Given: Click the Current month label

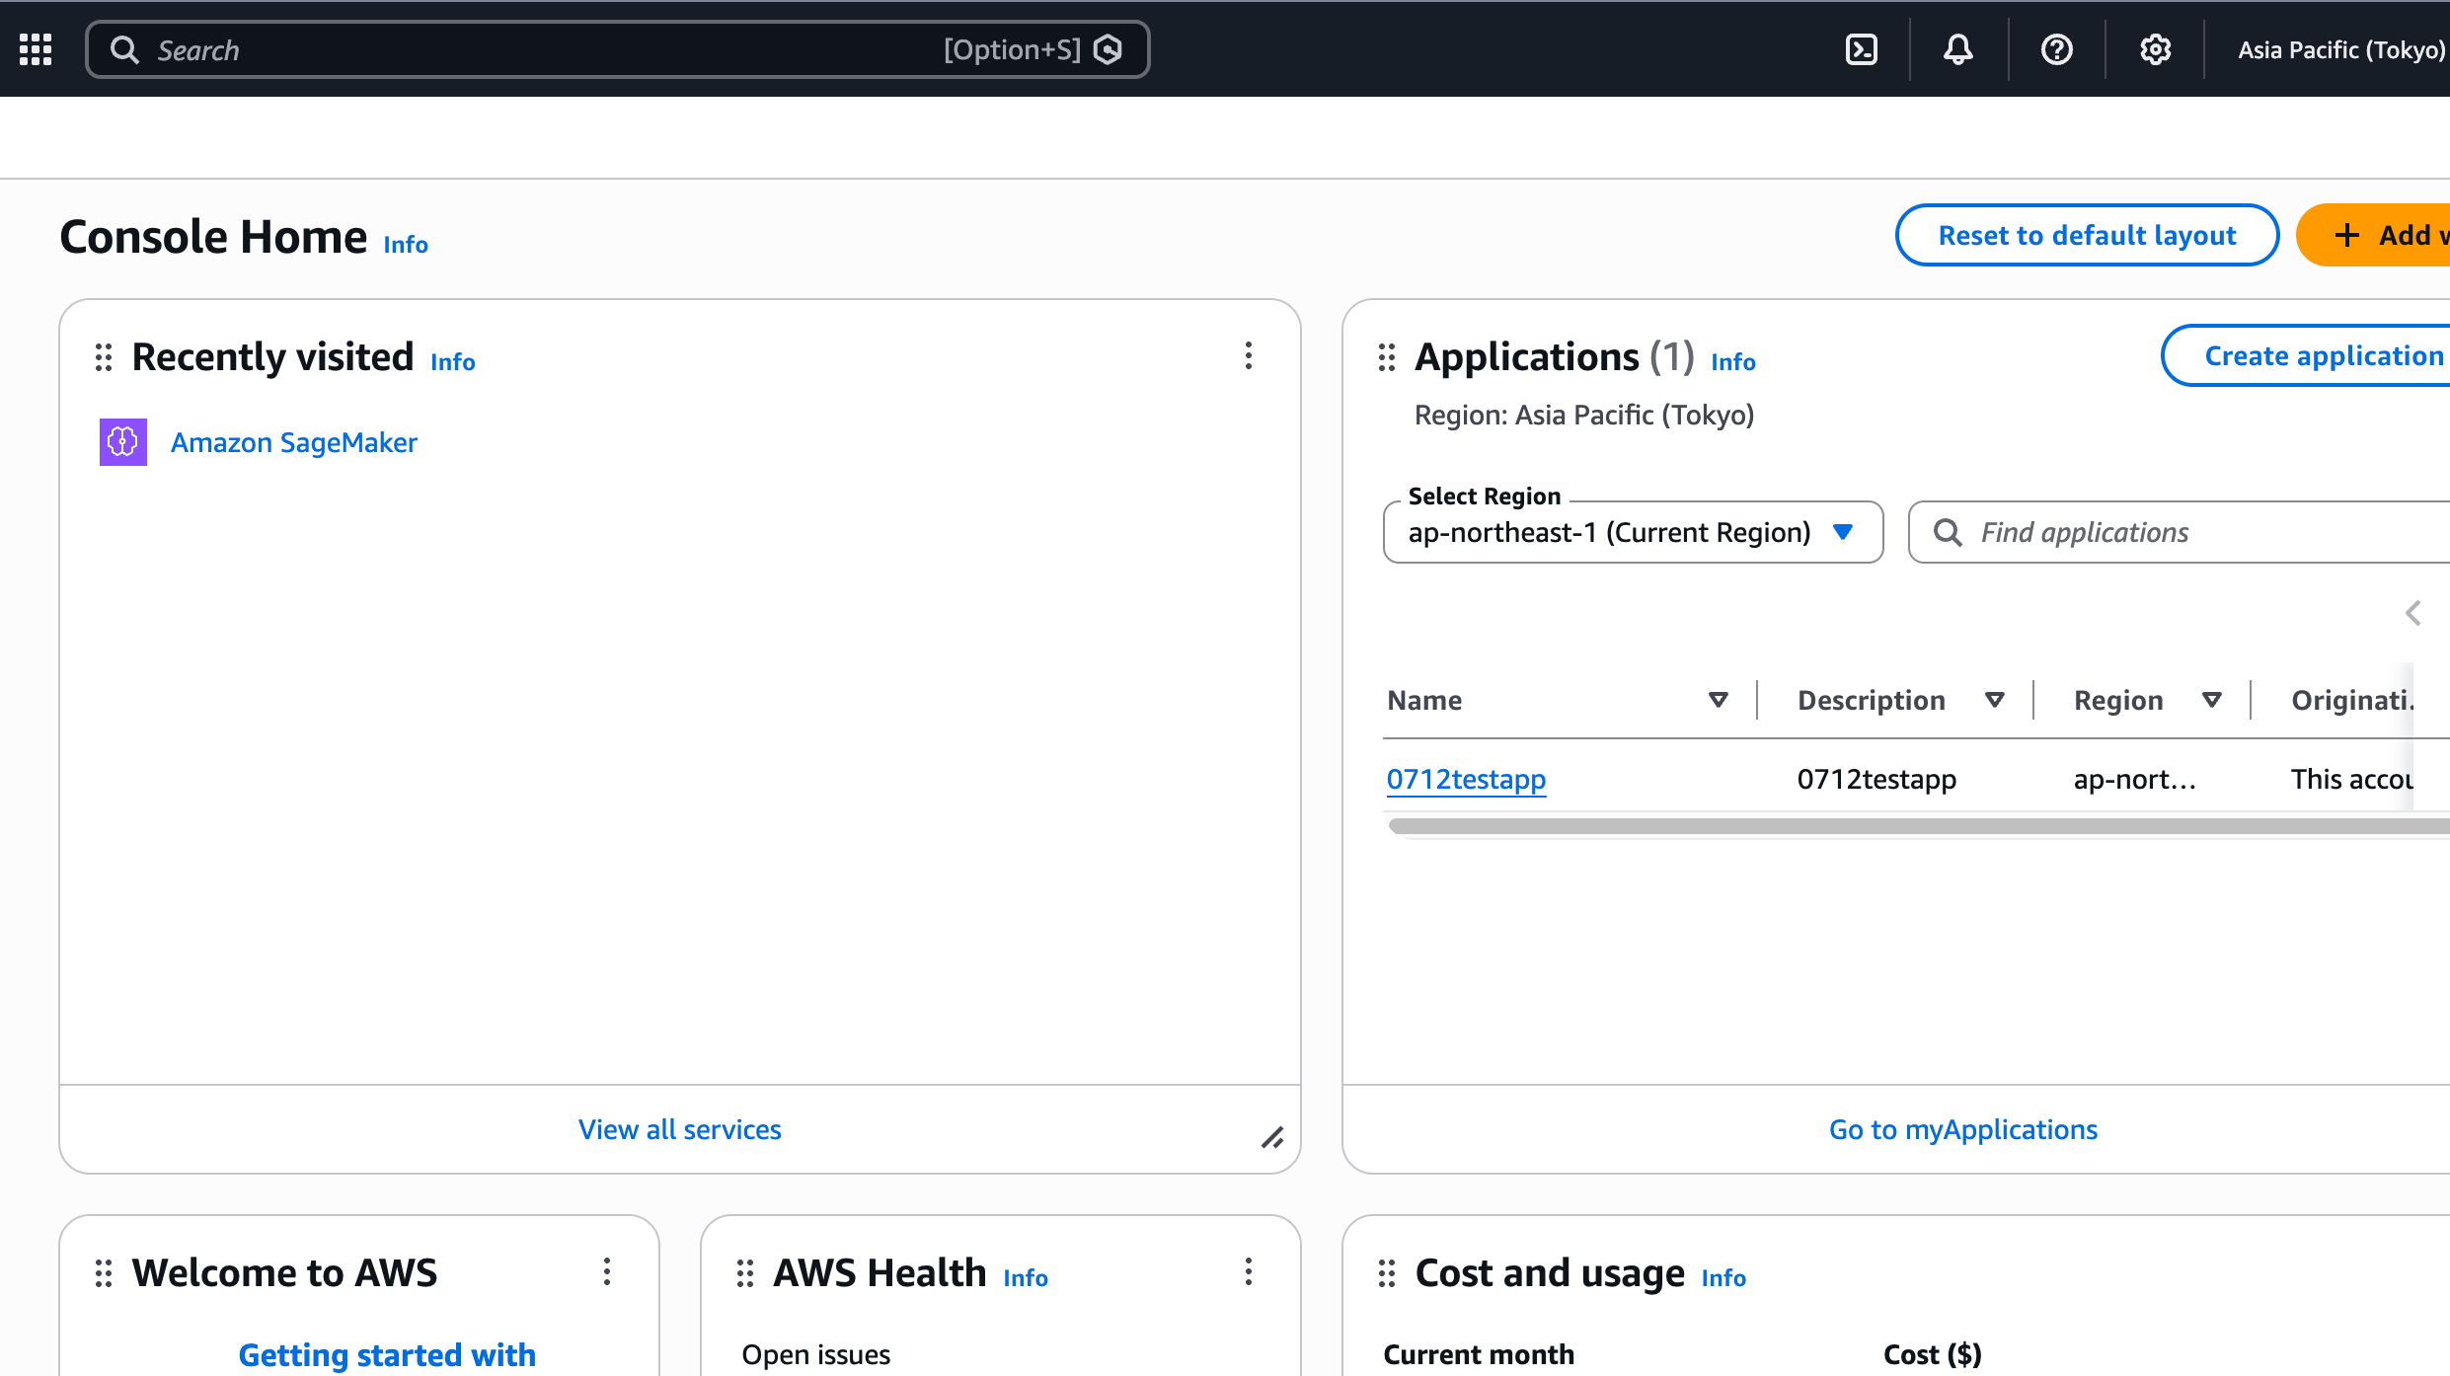Looking at the screenshot, I should coord(1479,1354).
